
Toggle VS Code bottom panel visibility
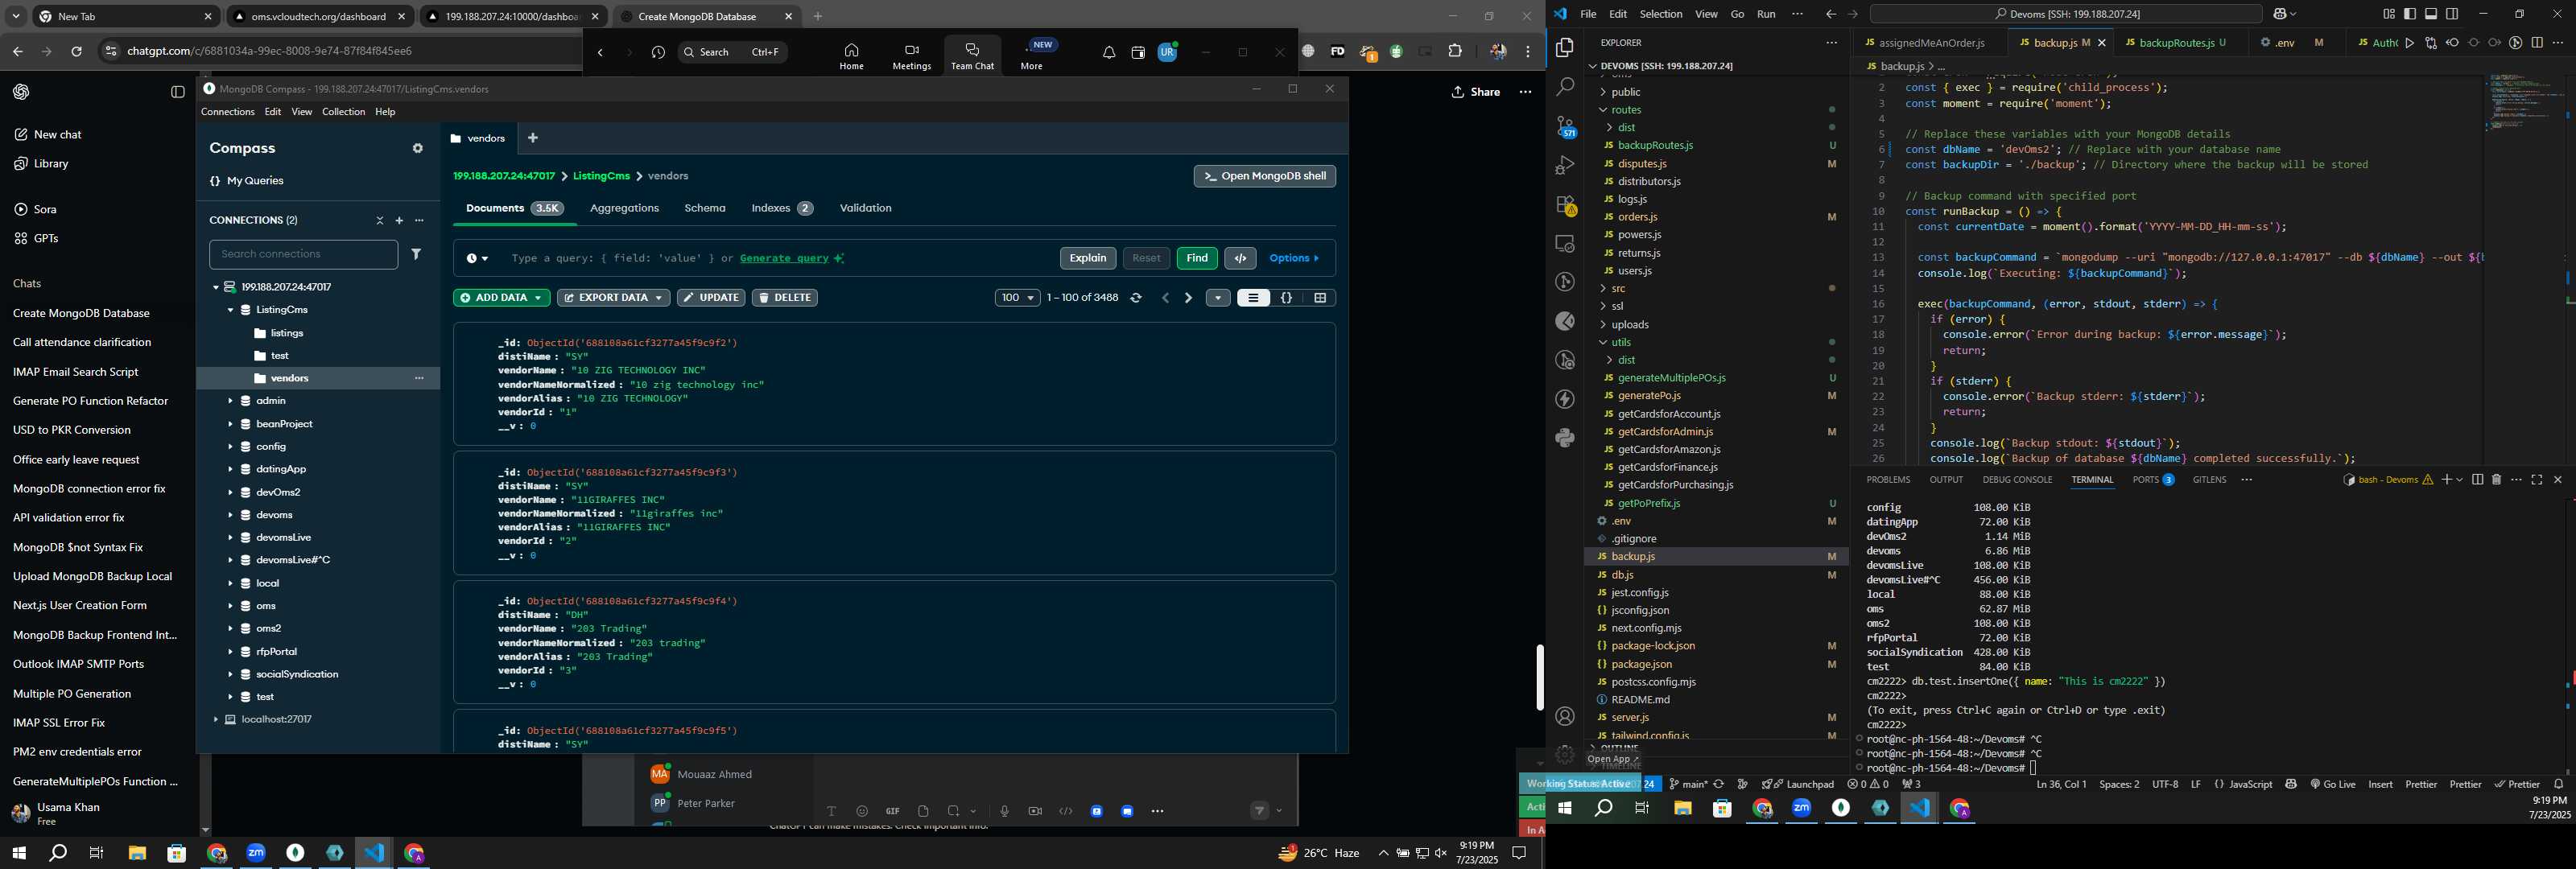click(x=2431, y=14)
